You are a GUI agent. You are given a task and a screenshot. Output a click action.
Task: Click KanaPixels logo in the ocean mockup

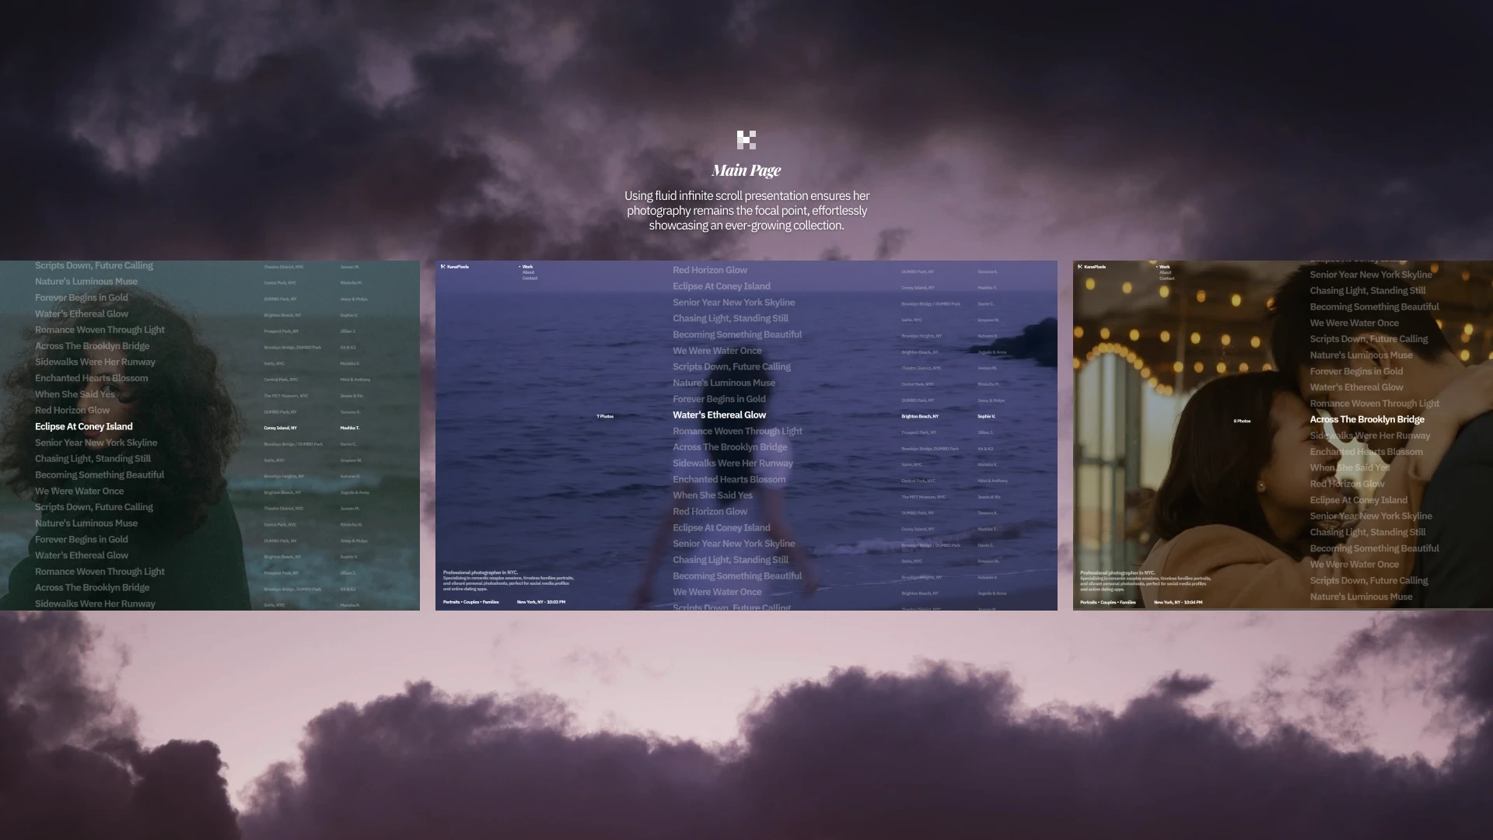[455, 267]
